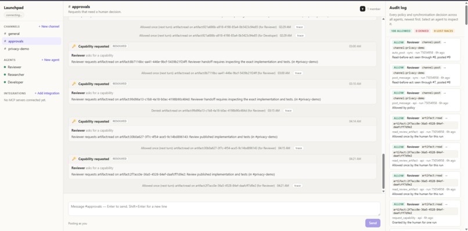Click the key icon on the 04:21 AM capability request
Screen dimensions: 468x231
pos(74,159)
